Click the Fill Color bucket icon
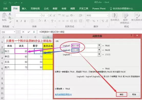This screenshot has height=100, width=142. pyautogui.click(x=39, y=21)
